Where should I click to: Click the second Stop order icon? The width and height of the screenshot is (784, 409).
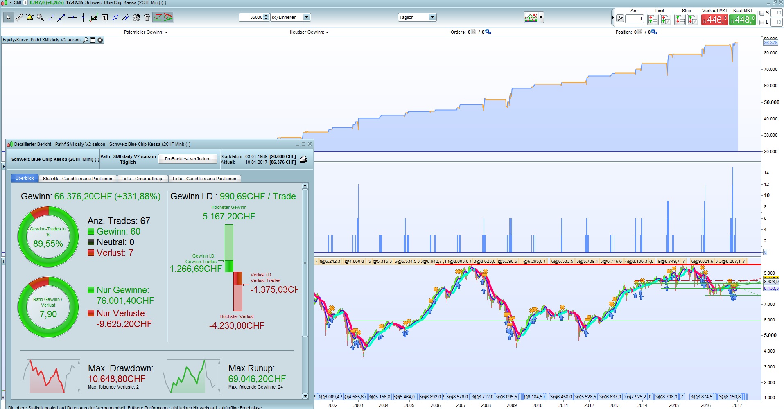point(693,19)
